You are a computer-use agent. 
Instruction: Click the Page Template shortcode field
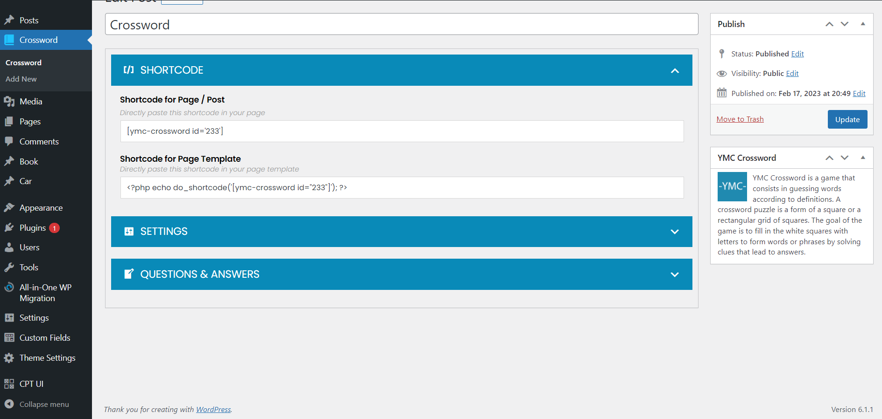402,188
